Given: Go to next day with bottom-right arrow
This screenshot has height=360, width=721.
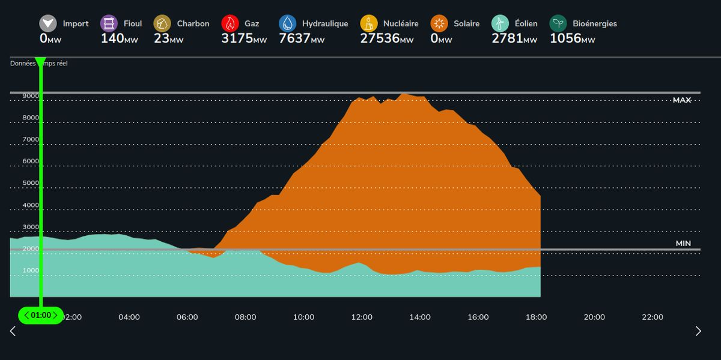Looking at the screenshot, I should pyautogui.click(x=698, y=331).
